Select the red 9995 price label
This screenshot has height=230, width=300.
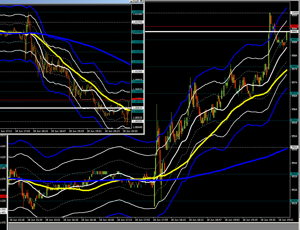[294, 26]
